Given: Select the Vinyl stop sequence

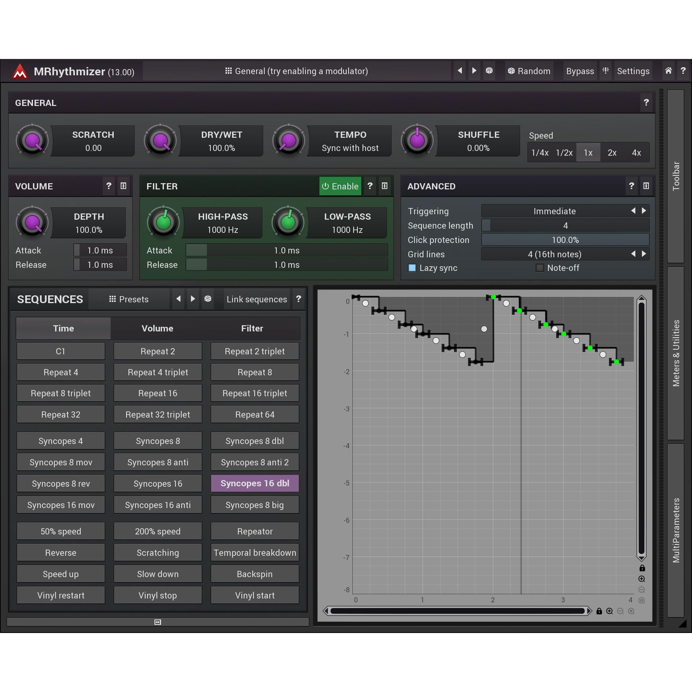Looking at the screenshot, I should [x=158, y=595].
